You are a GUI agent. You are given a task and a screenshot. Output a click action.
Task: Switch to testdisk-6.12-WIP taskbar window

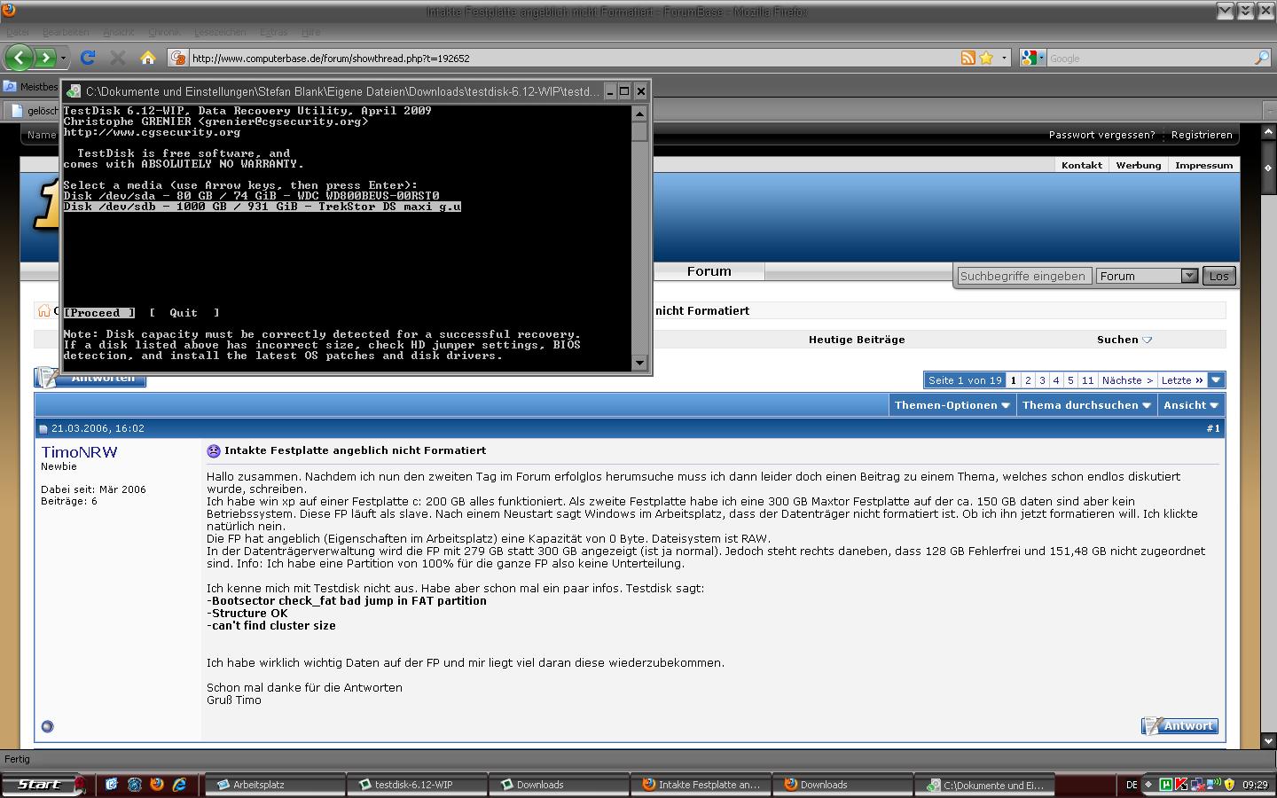coord(417,785)
